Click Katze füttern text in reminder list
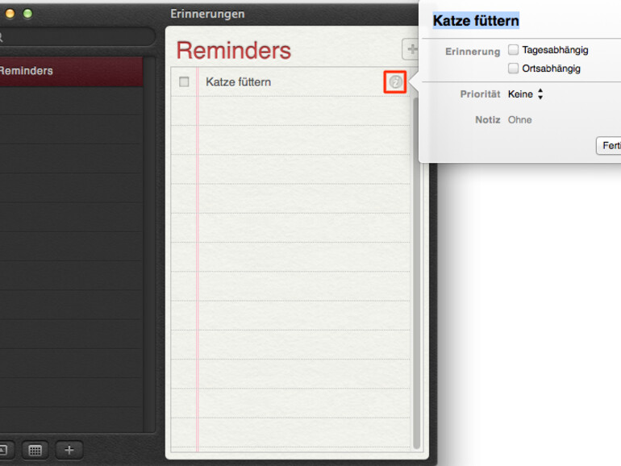 [239, 82]
